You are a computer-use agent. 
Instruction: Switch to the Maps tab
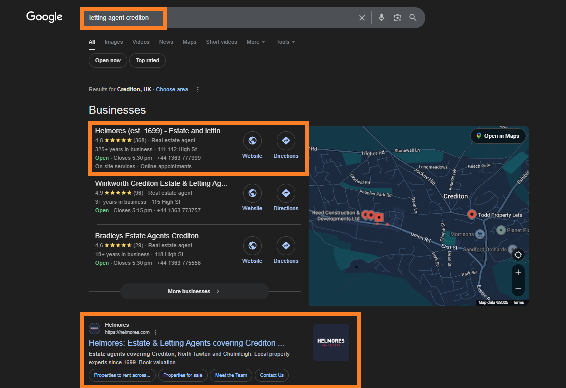pyautogui.click(x=189, y=42)
